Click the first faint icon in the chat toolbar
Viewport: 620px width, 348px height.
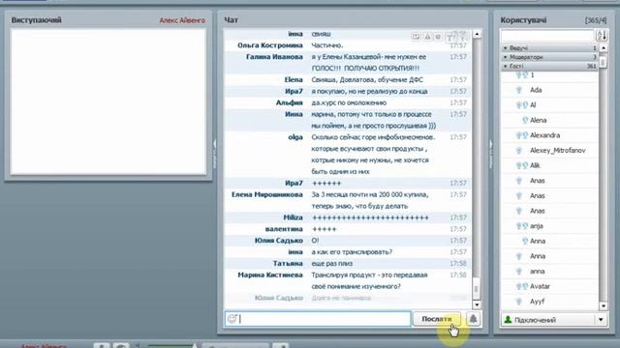pyautogui.click(x=416, y=37)
